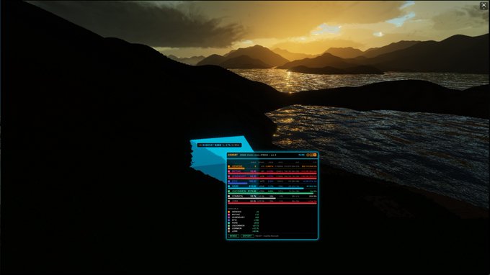Viewport: 490px width, 275px height.
Task: Click RARE entry in the lower legend list
Action: pos(244,223)
